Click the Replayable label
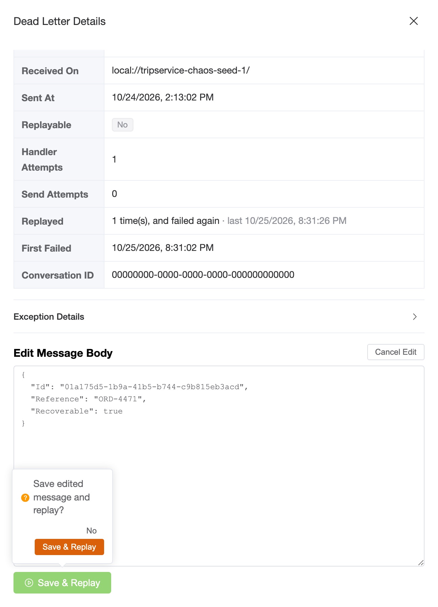Screen dimensions: 438x607 coord(46,125)
